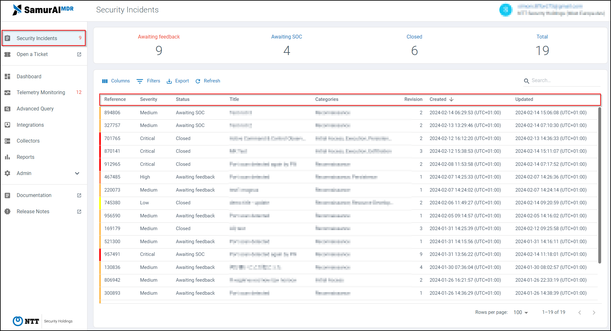
Task: Click the external link icon beside Release Notes
Action: [79, 212]
